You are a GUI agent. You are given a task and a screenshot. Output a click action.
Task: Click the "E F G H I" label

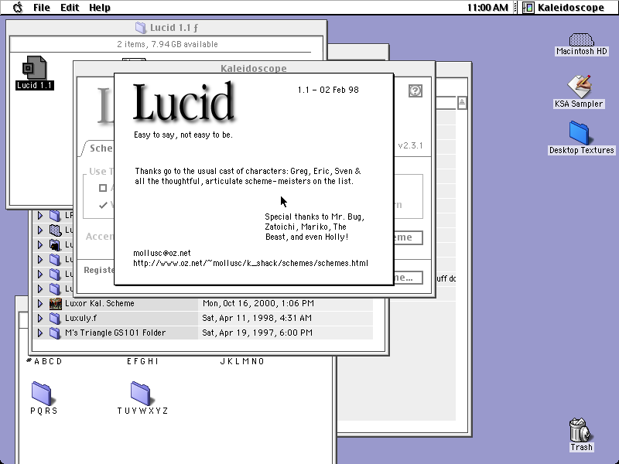pos(142,361)
